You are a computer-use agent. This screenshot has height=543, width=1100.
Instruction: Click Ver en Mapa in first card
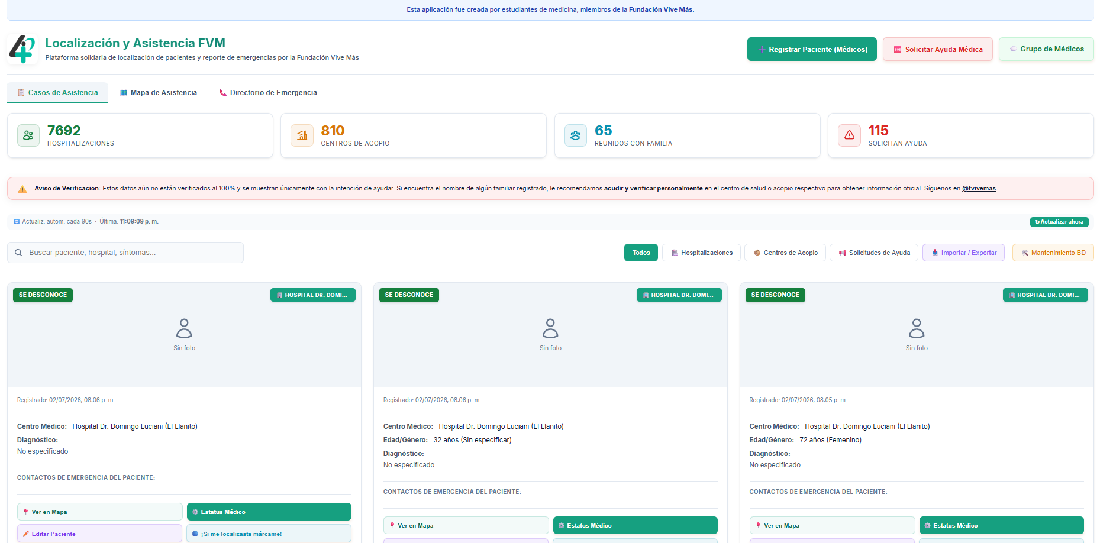tap(100, 512)
